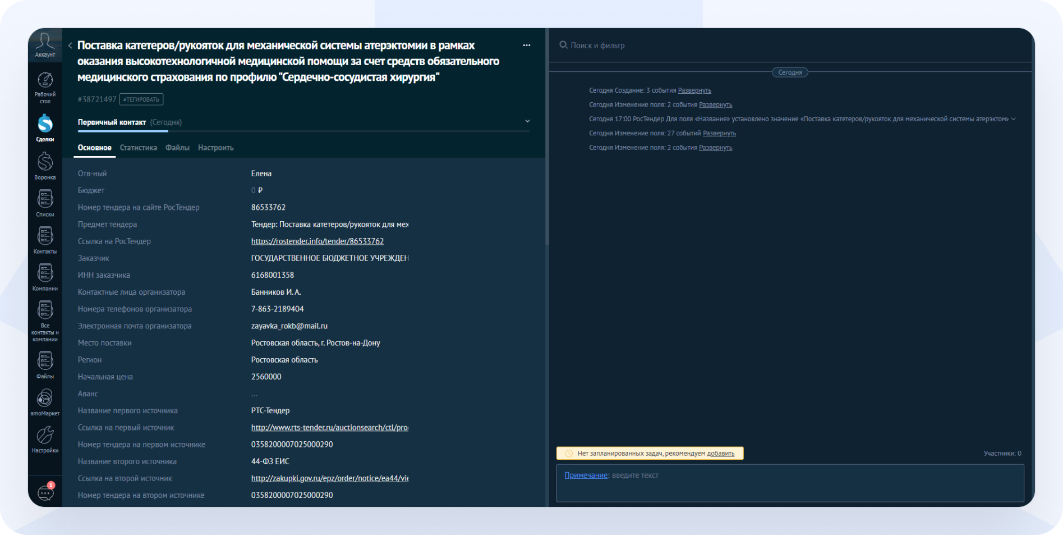Switch to the Статистика tab
Image resolution: width=1063 pixels, height=535 pixels.
tap(138, 148)
